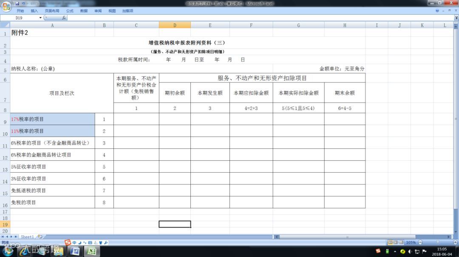Click the 期初余额 header cell
This screenshot has height=257, width=459.
coord(175,93)
